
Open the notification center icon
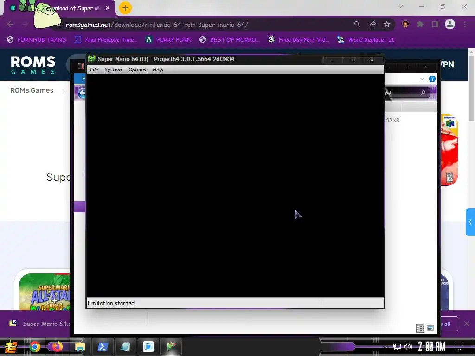click(460, 347)
